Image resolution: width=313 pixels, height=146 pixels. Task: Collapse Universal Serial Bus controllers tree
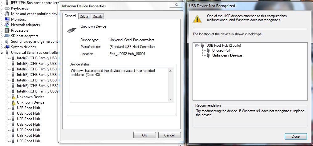pyautogui.click(x=2, y=53)
